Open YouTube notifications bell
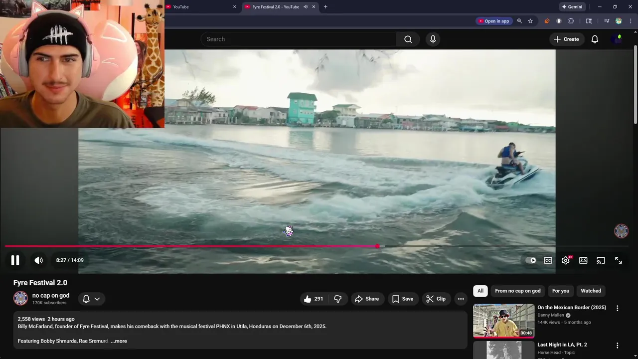This screenshot has width=638, height=359. coord(595,39)
